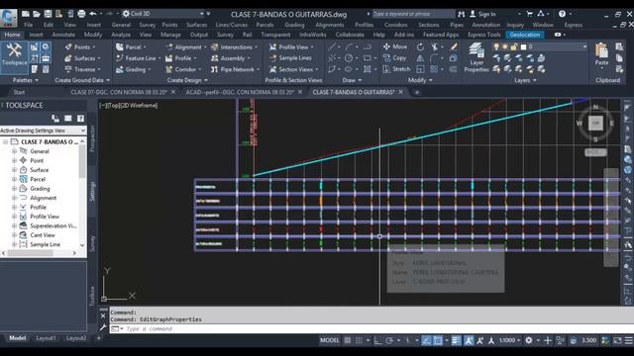Viewport: 634px width, 356px height.
Task: Click the ViewCube top face
Action: coord(595,123)
